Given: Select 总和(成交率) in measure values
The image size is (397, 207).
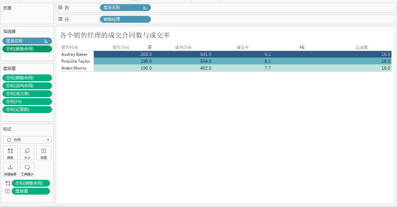Looking at the screenshot, I should (x=27, y=94).
